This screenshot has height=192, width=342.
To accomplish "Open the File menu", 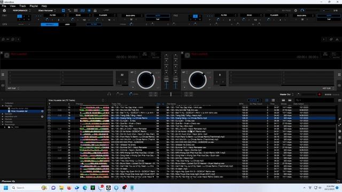I will [4, 6].
